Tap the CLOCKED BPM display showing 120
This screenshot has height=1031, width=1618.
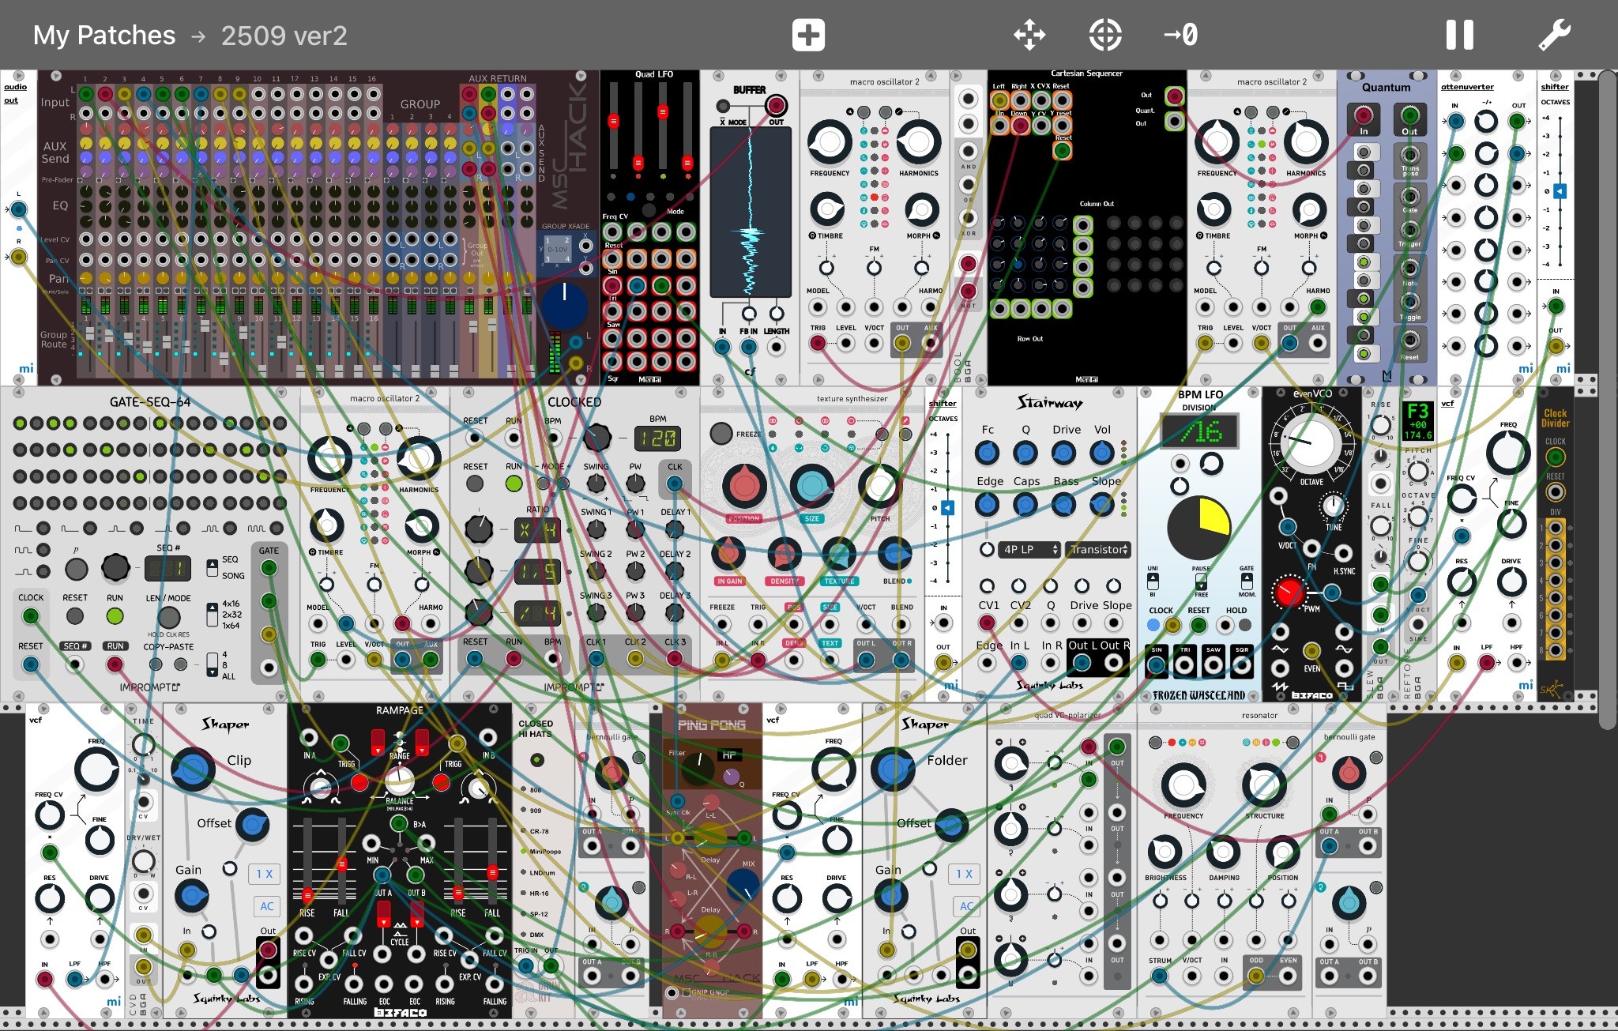coord(657,438)
